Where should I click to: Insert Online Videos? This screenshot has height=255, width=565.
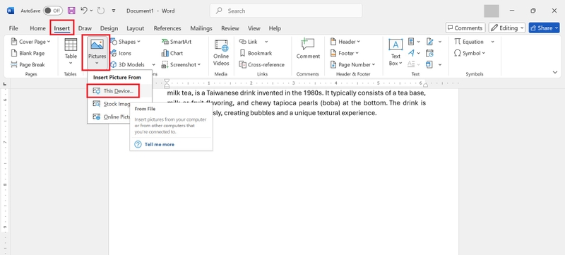(221, 52)
